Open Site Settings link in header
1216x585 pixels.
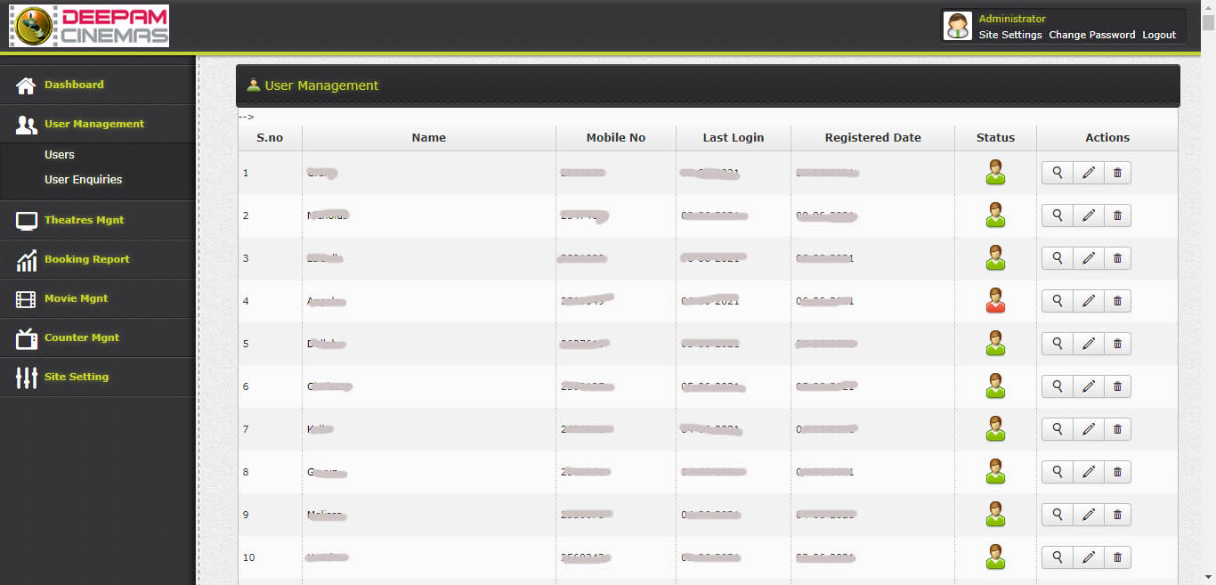(1010, 35)
